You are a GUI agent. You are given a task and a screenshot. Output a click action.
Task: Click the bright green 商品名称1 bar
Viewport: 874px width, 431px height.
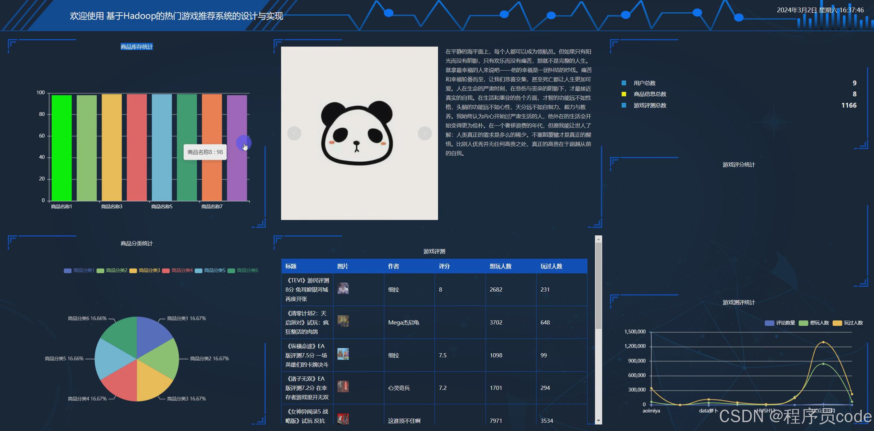62,148
